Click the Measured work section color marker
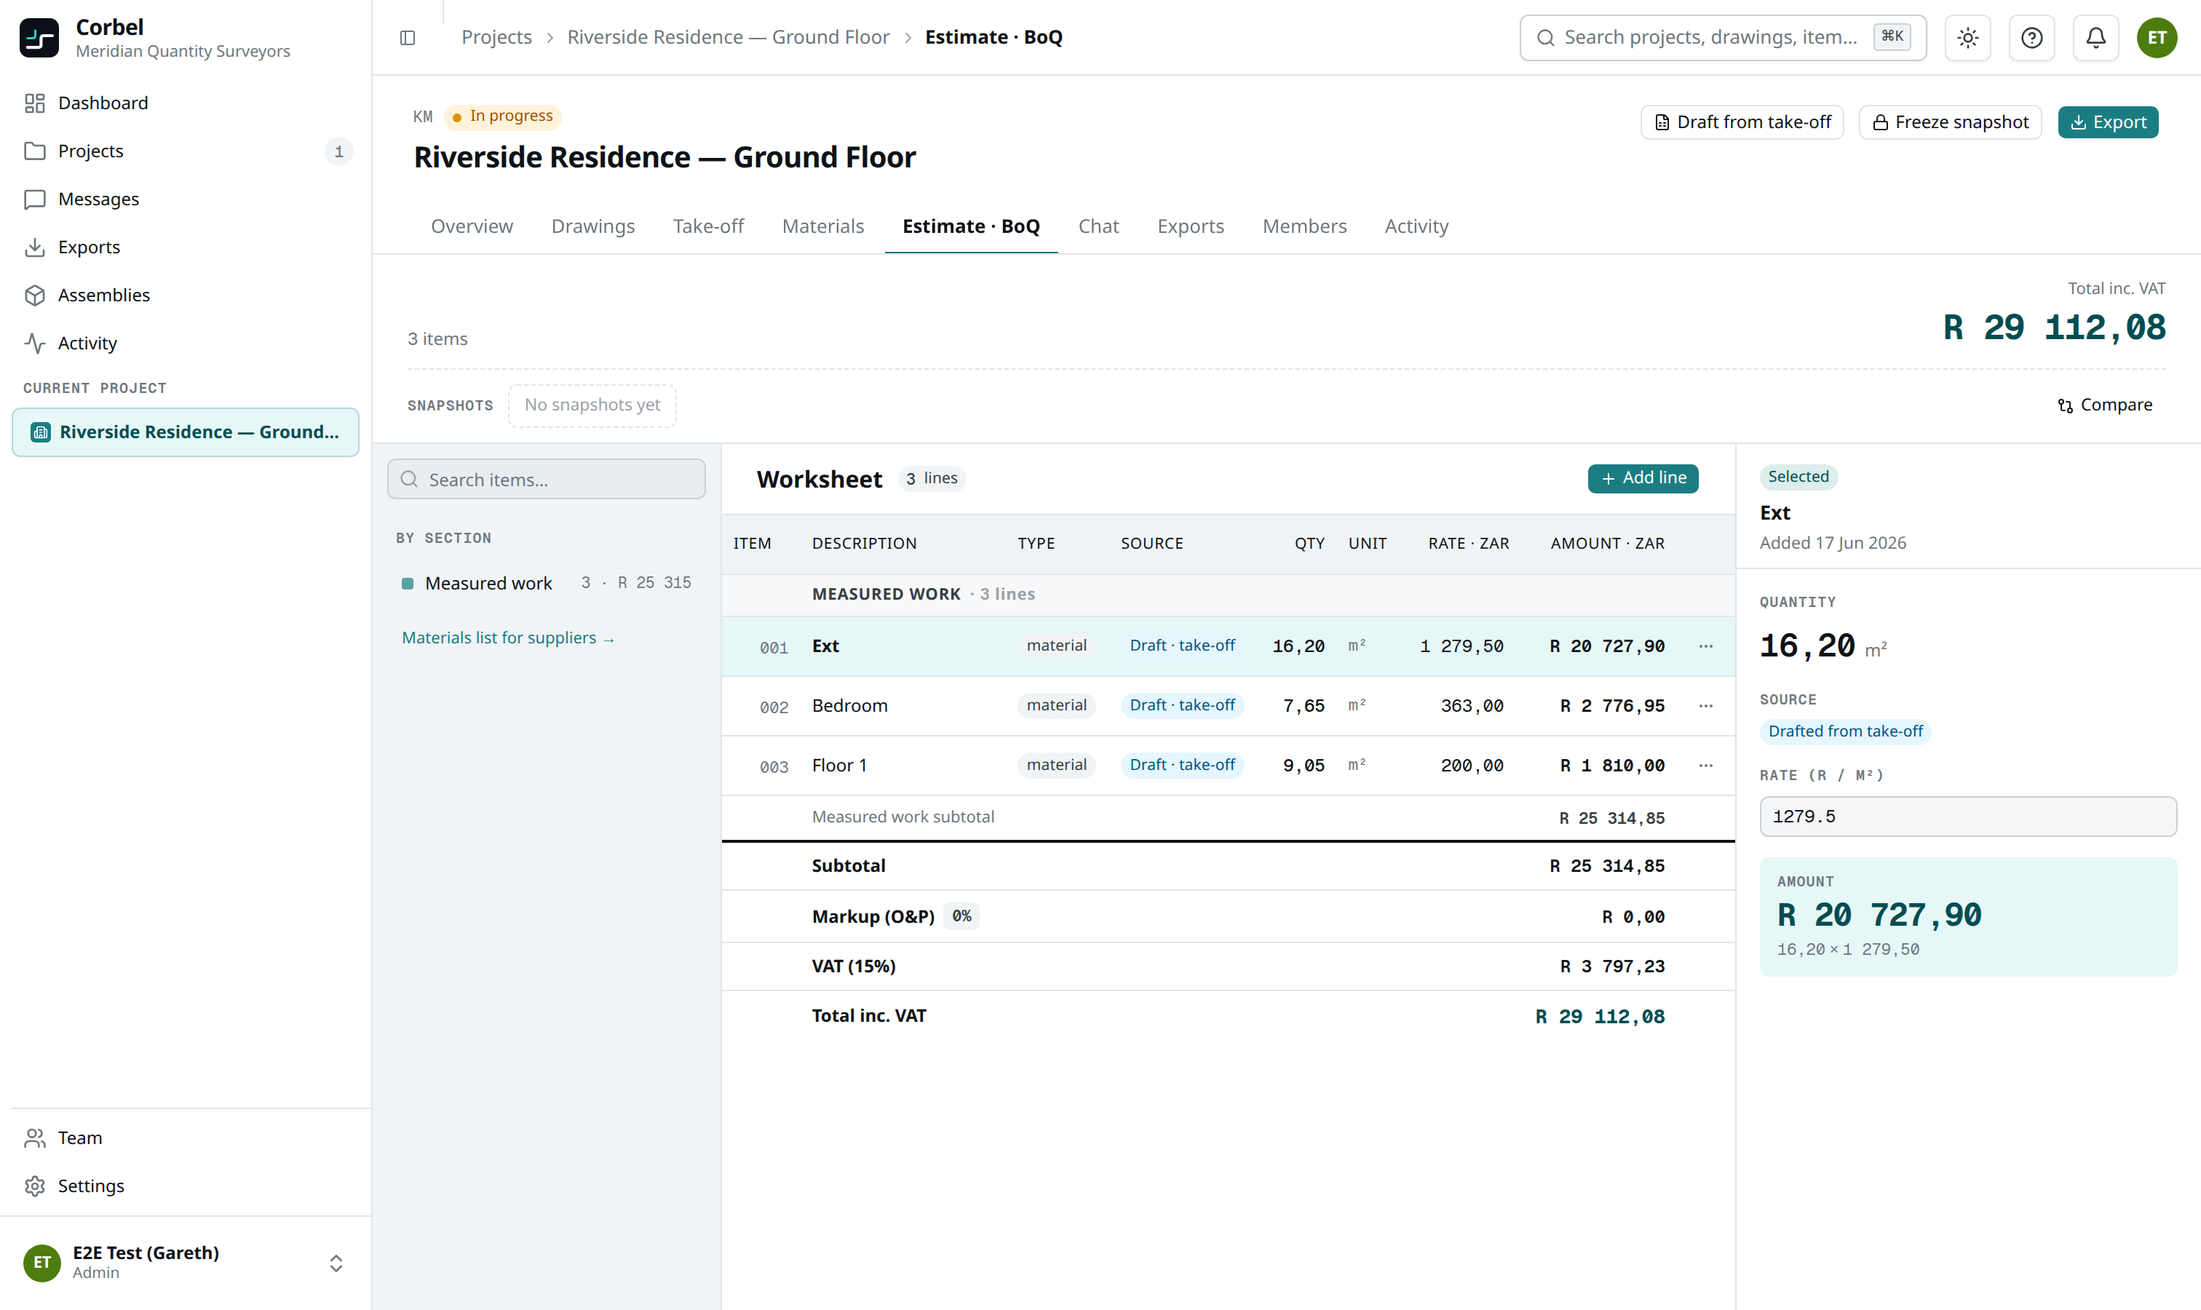Screen dimensions: 2201x1310 point(407,584)
